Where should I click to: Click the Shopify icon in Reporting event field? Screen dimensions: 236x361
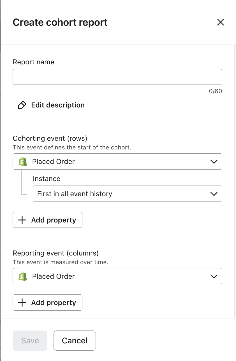point(23,276)
